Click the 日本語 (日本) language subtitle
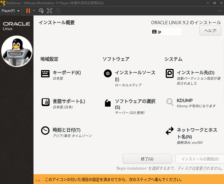The height and width of the screenshot is (184, 224). point(63,107)
